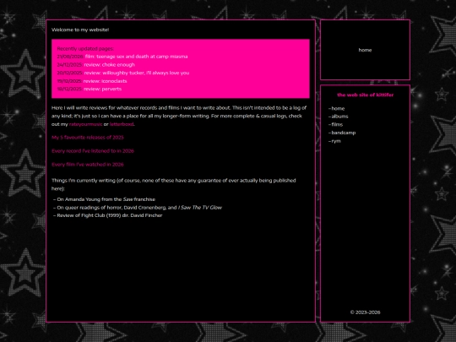Go to home in the sidebar menu
456x342 pixels.
(x=338, y=108)
